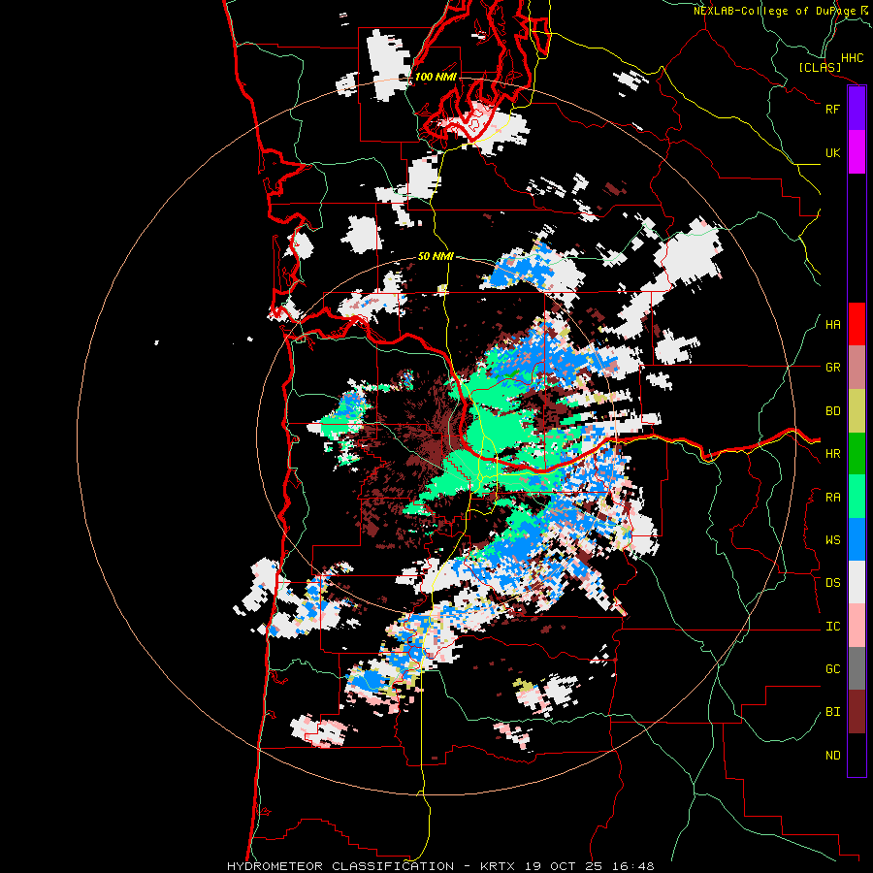Click the purple RF color swatch

pyautogui.click(x=857, y=109)
